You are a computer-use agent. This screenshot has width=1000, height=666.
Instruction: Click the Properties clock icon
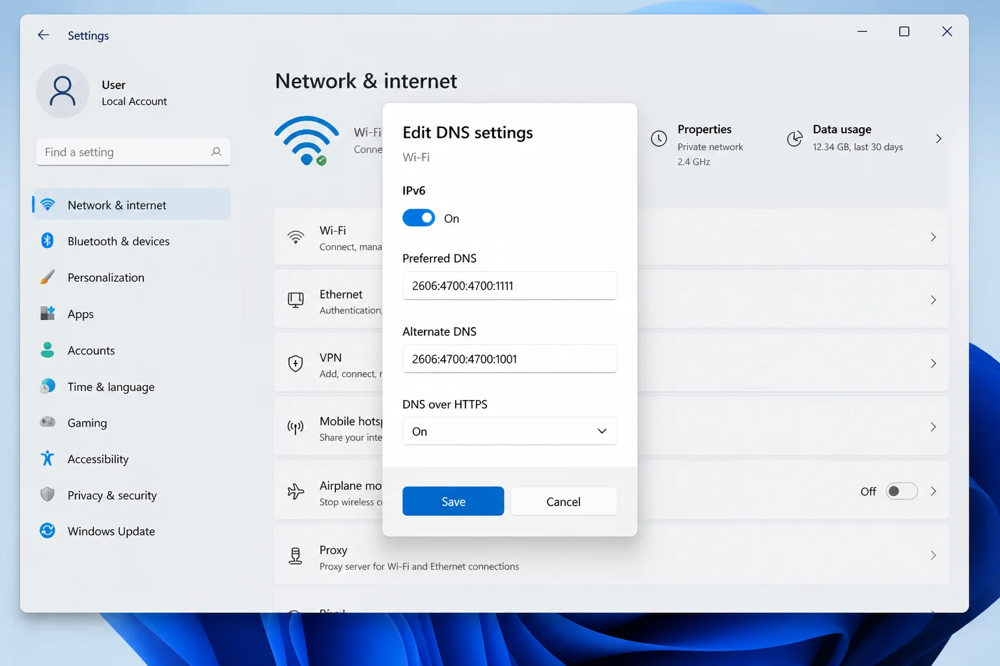pos(659,139)
